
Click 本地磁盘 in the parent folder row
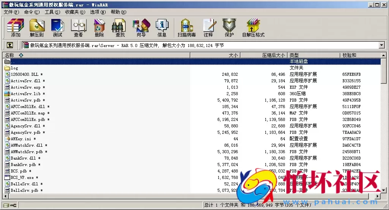pos(299,61)
